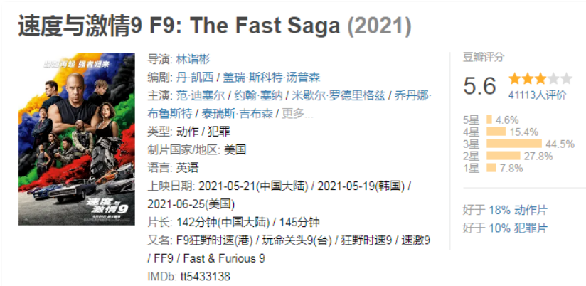Open screenwriter 盖瑞·斯科特·汤普森 link
The height and width of the screenshot is (286, 586).
pos(264,78)
